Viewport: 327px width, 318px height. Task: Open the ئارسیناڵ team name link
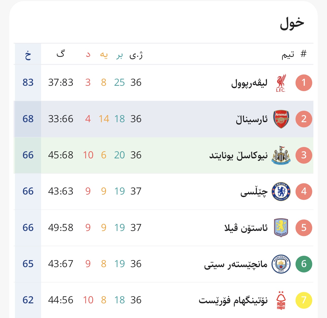pyautogui.click(x=252, y=119)
